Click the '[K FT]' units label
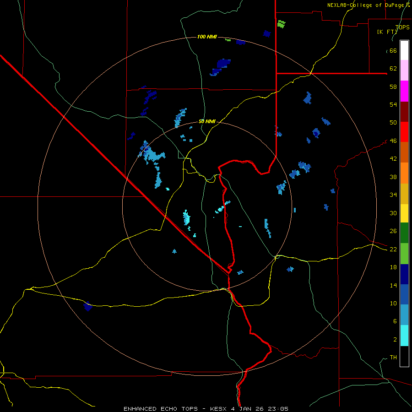The image size is (412, 412). tap(387, 32)
